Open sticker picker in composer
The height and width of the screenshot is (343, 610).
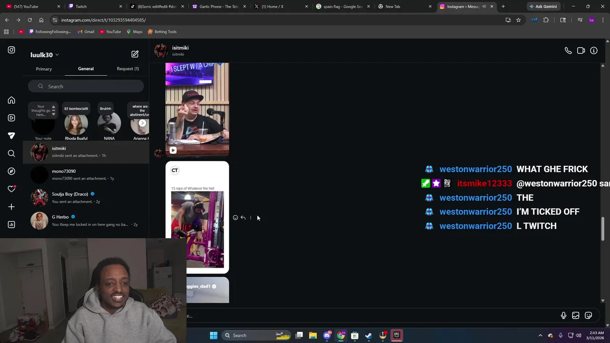[589, 315]
